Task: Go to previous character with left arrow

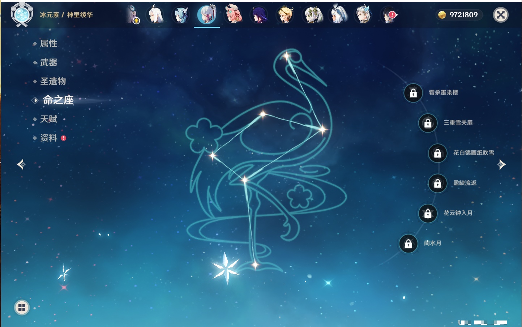Action: pyautogui.click(x=21, y=165)
